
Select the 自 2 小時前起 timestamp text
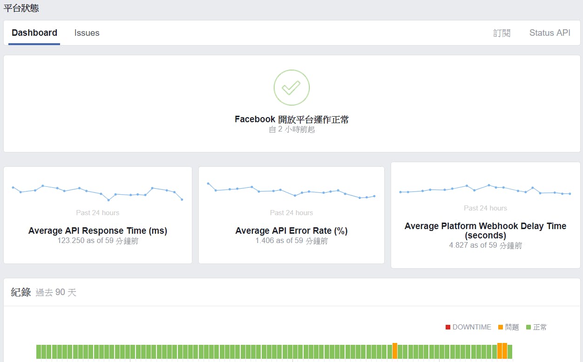(291, 129)
